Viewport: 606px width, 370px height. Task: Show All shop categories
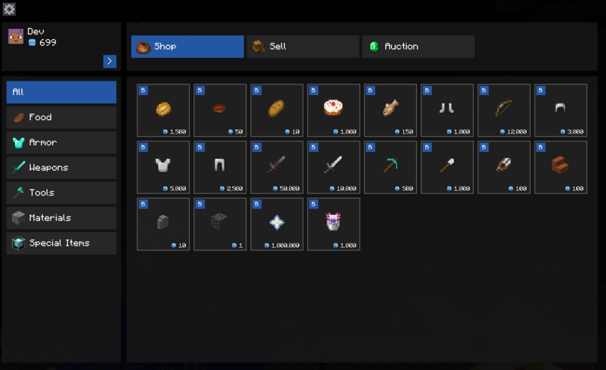pos(61,92)
